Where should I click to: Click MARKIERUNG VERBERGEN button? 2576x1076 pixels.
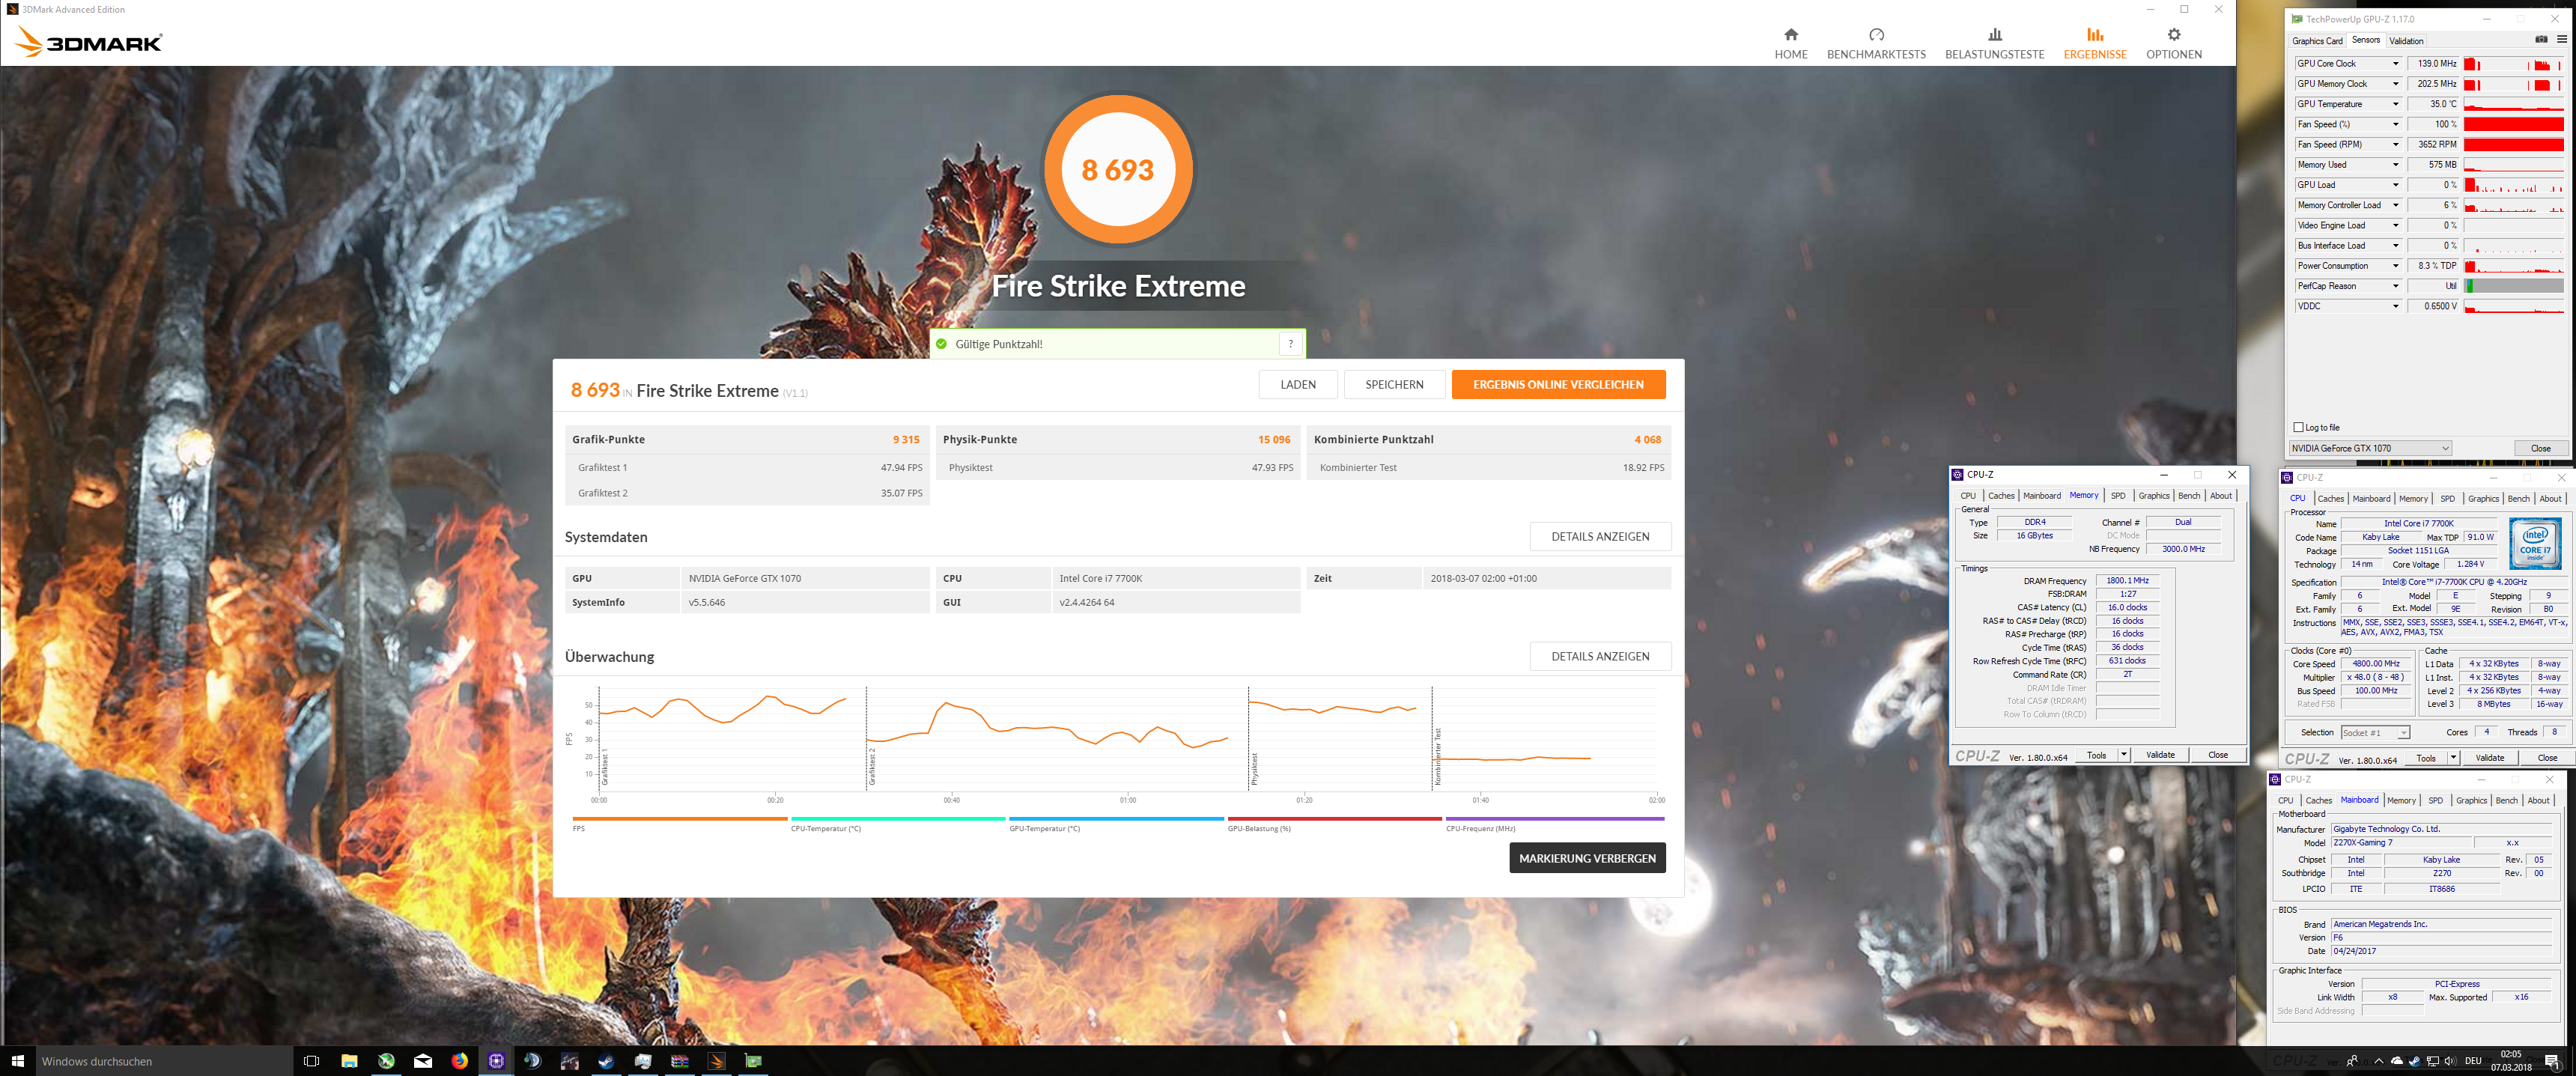[1587, 858]
